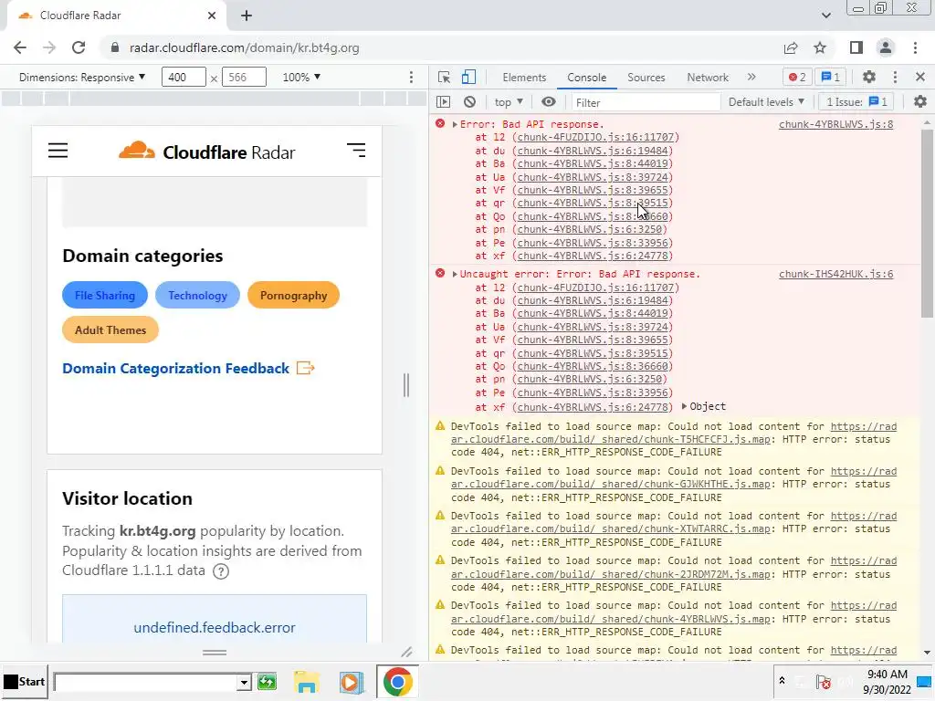Switch to the Sources tab
The image size is (935, 701).
(x=646, y=78)
